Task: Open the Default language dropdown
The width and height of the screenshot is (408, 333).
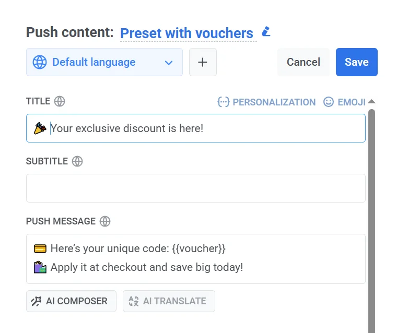Action: 104,62
